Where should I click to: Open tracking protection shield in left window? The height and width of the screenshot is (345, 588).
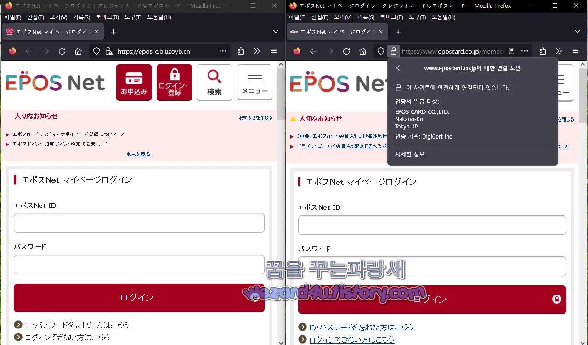pyautogui.click(x=96, y=51)
